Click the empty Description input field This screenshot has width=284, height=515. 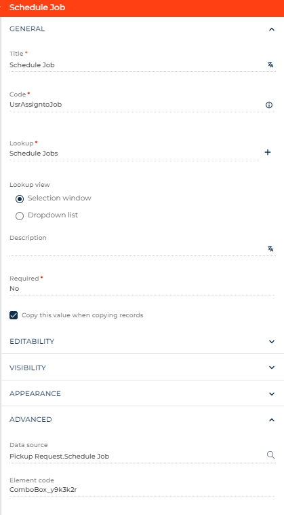click(138, 249)
